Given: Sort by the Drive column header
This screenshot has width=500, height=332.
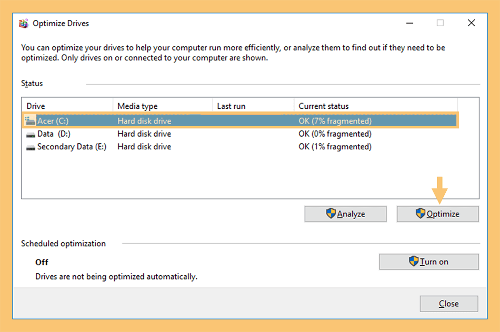Looking at the screenshot, I should click(67, 106).
